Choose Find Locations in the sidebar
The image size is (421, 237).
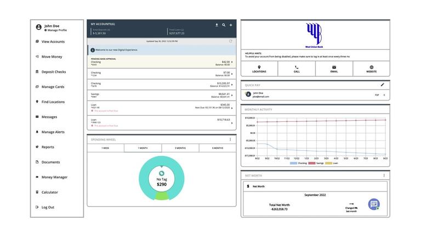[53, 102]
